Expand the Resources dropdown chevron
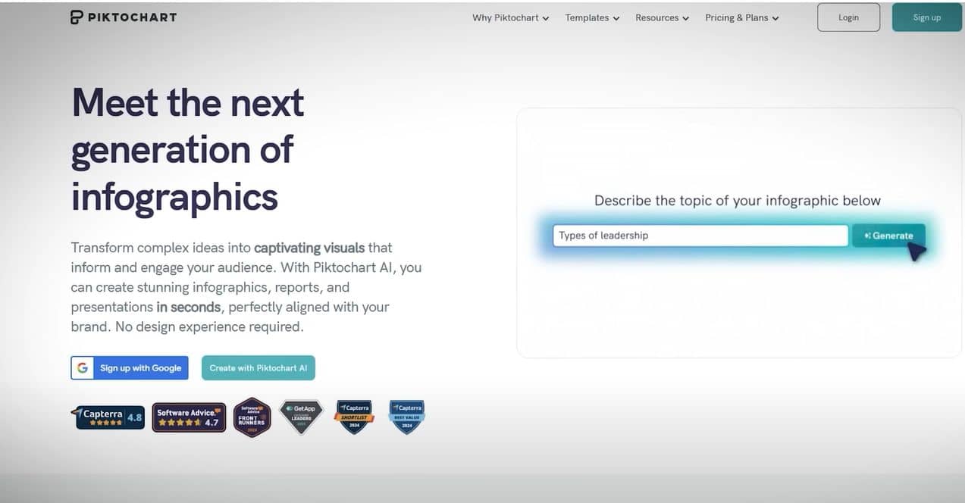 click(x=685, y=18)
